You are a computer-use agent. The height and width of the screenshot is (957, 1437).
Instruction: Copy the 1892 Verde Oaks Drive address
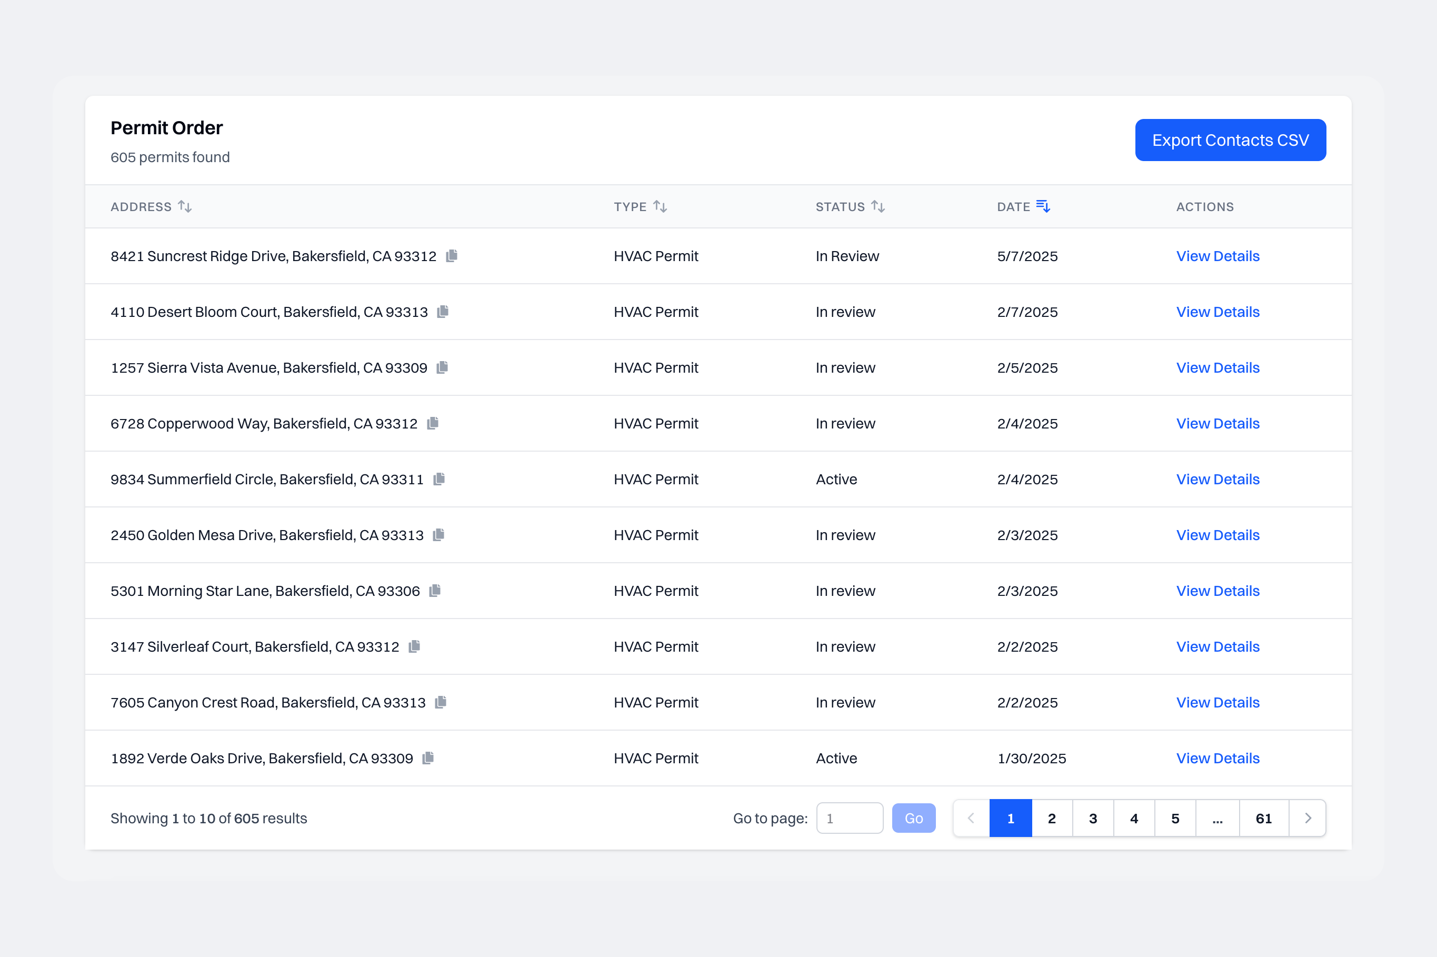(428, 758)
